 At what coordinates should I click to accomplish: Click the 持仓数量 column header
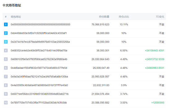[x=104, y=17]
